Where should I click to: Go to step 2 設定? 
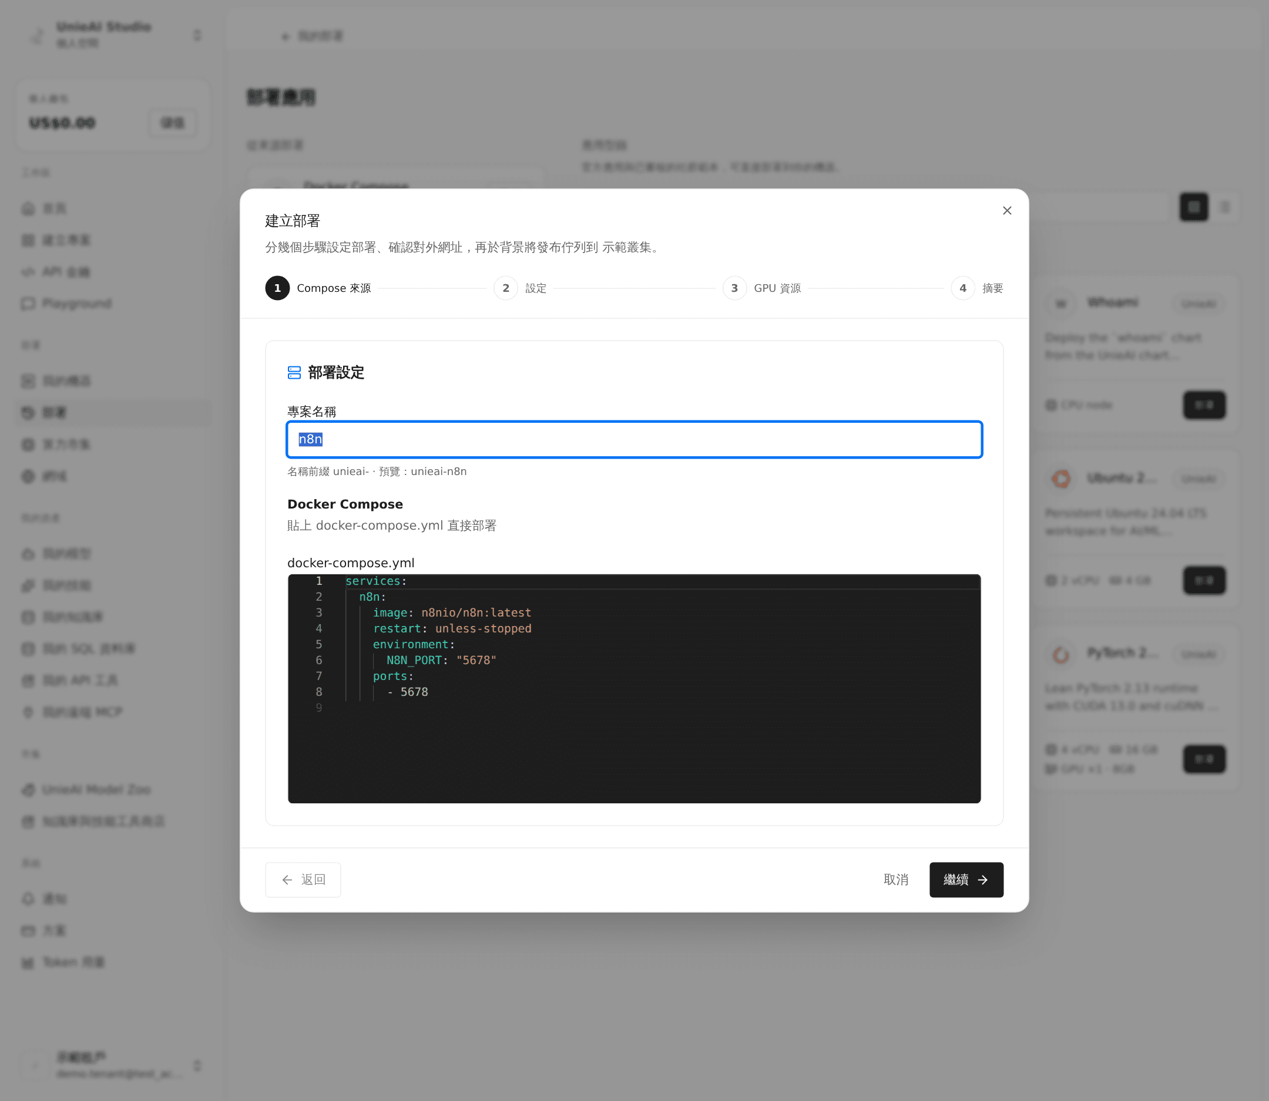(x=520, y=288)
